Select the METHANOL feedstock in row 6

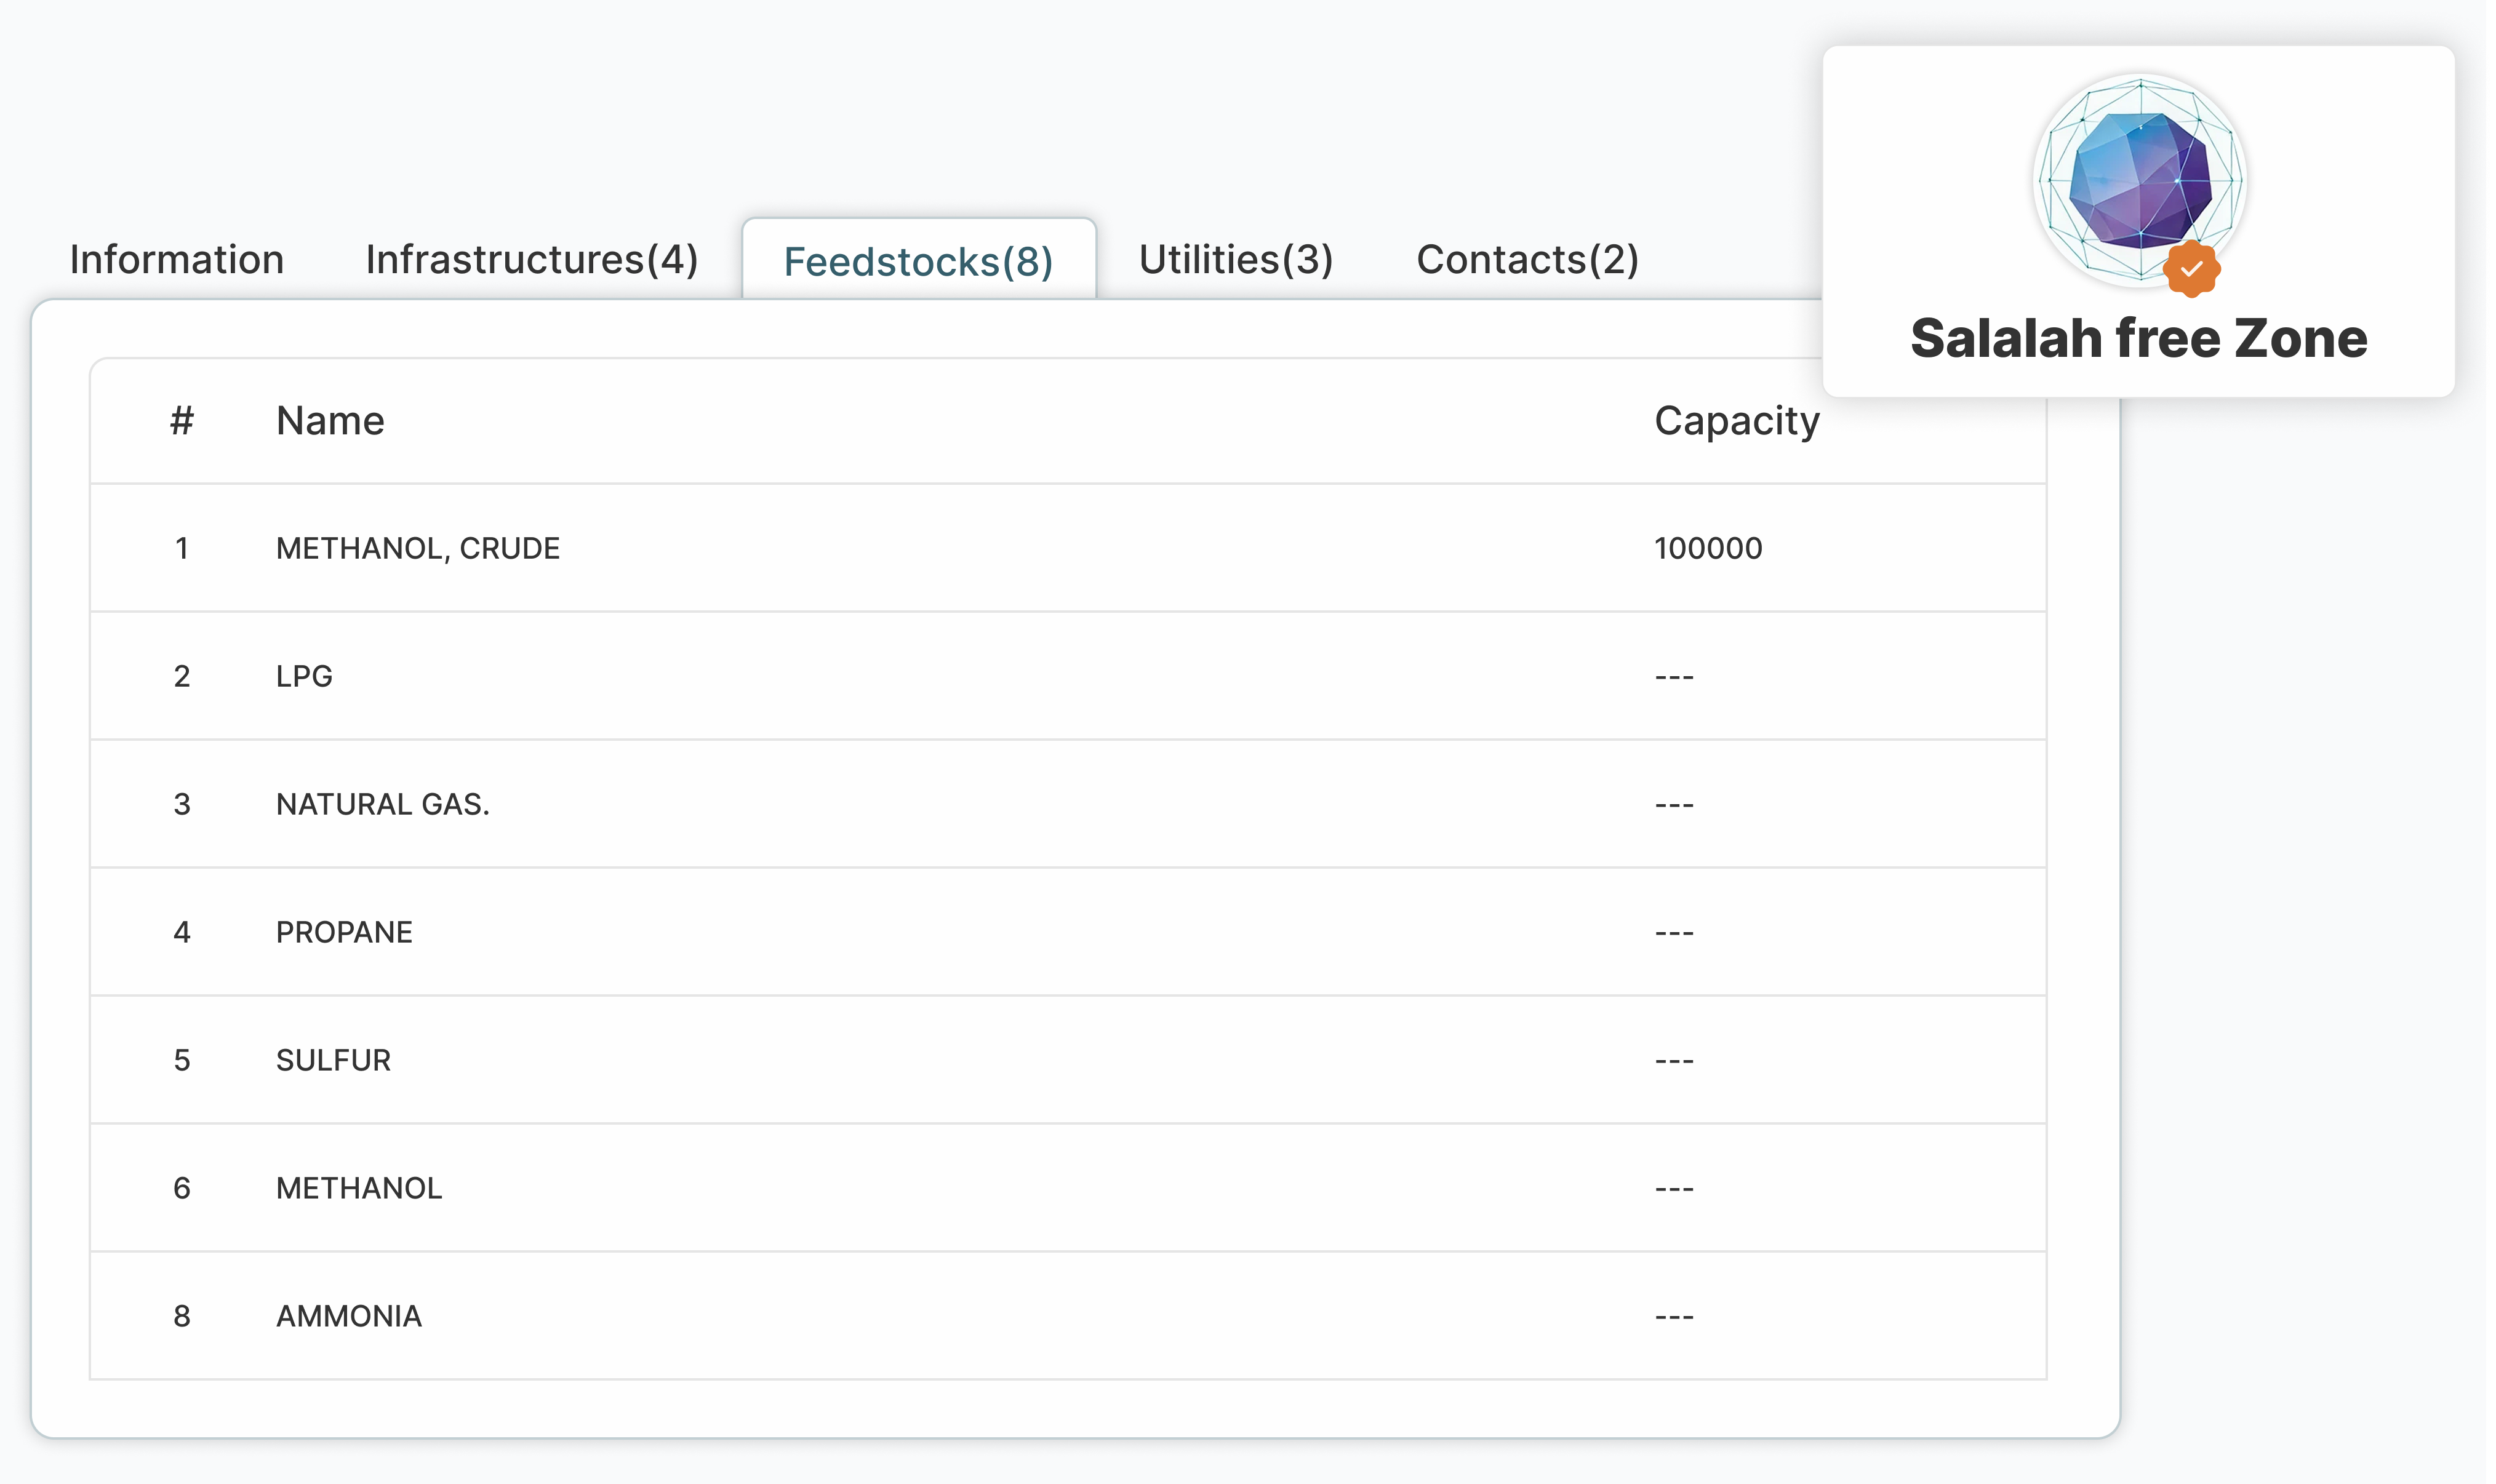[359, 1188]
